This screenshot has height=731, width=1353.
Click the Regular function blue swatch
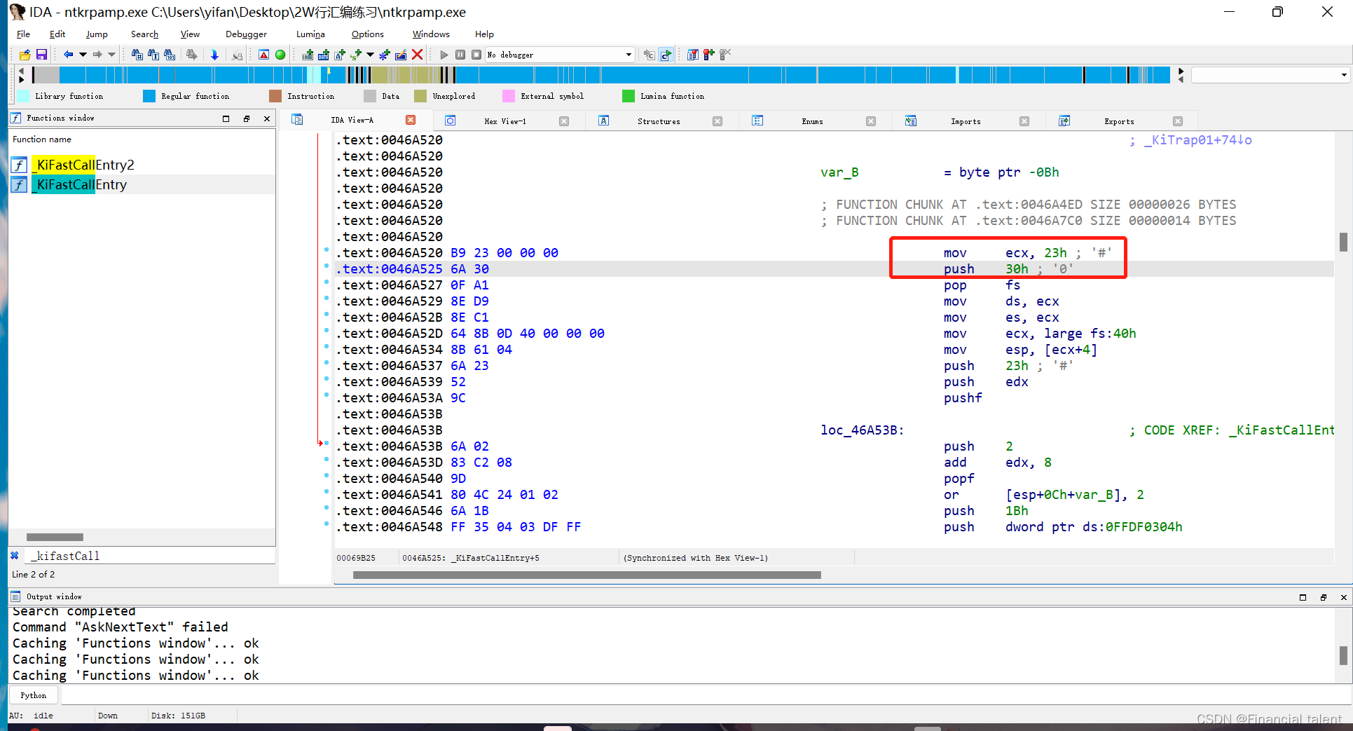click(149, 96)
